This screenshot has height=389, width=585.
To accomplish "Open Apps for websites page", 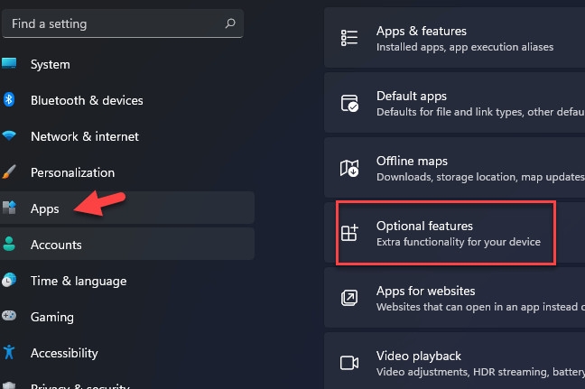I will click(x=454, y=298).
